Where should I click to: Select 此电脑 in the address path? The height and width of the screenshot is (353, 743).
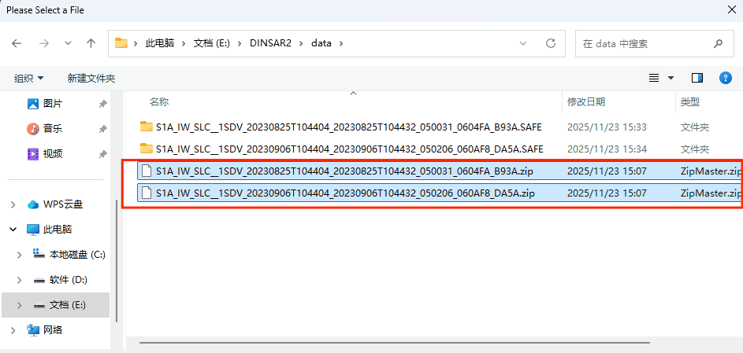(x=160, y=43)
